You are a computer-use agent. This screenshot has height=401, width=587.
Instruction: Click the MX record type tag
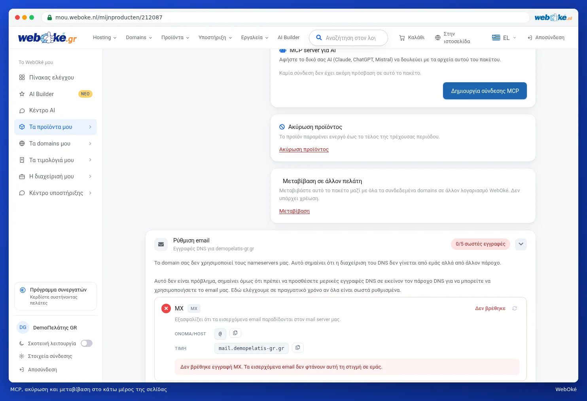pyautogui.click(x=194, y=308)
